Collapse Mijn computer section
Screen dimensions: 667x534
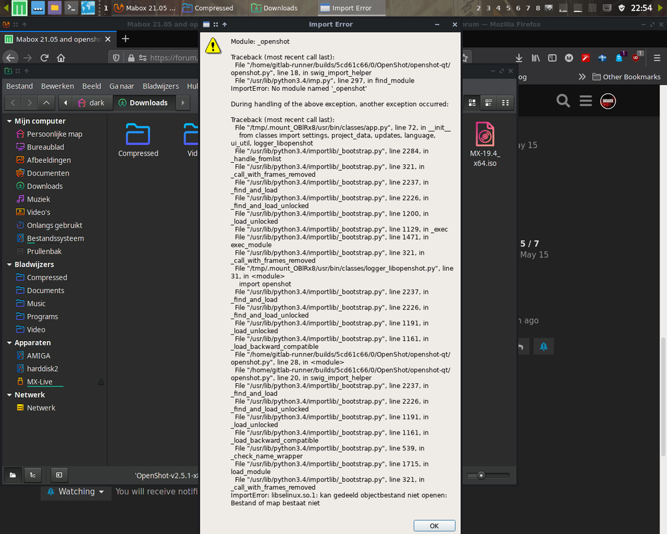pyautogui.click(x=9, y=121)
